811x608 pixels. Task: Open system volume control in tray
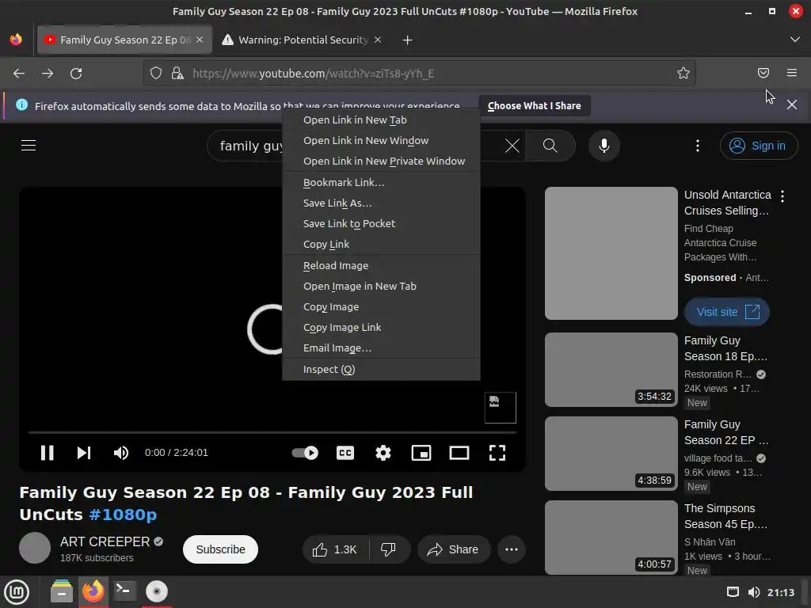tap(754, 592)
